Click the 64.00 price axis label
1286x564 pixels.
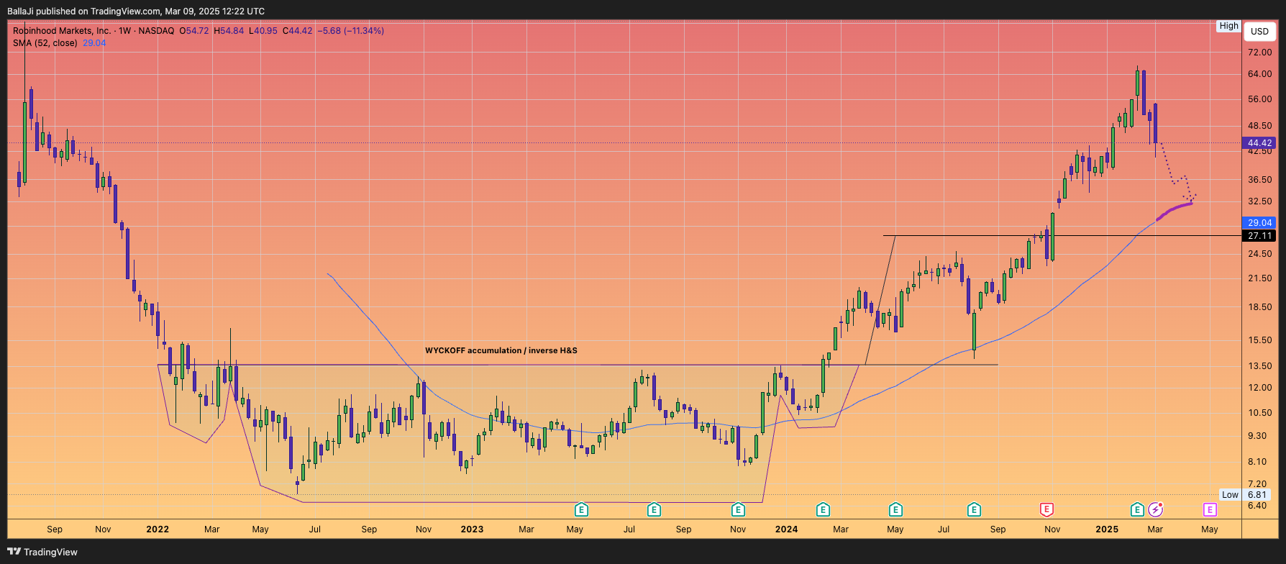coord(1259,74)
